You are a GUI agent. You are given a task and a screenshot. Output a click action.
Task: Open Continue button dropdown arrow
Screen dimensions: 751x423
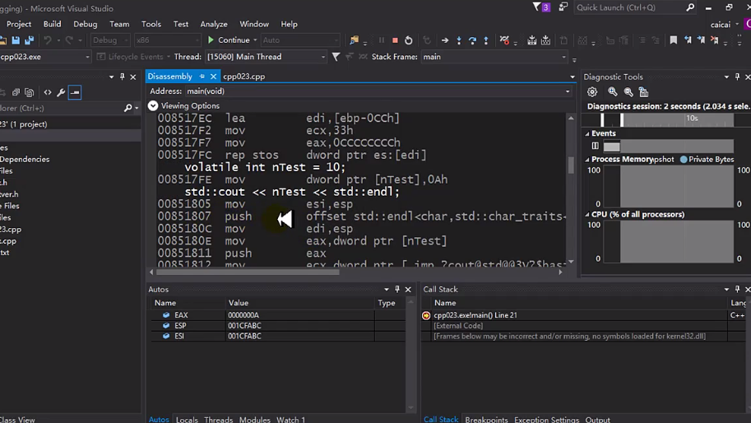pyautogui.click(x=255, y=40)
